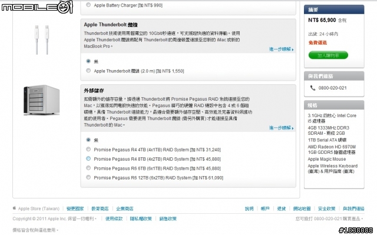Open 安全政策 security policy link

tap(326, 208)
